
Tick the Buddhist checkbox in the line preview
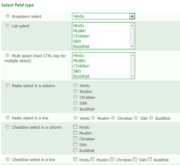(150, 159)
